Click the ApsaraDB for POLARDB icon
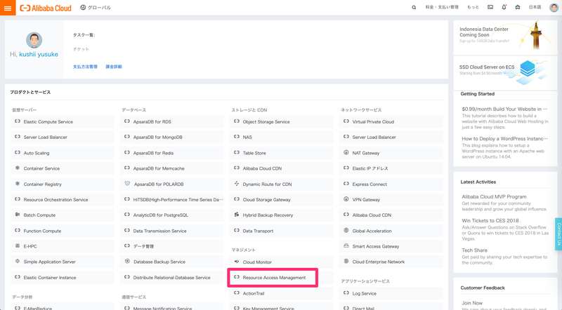Viewport: 562px width, 310px height. [x=127, y=184]
